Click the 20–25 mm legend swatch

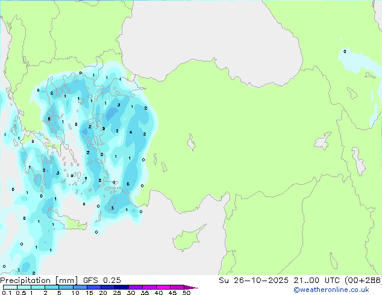[x=107, y=287]
